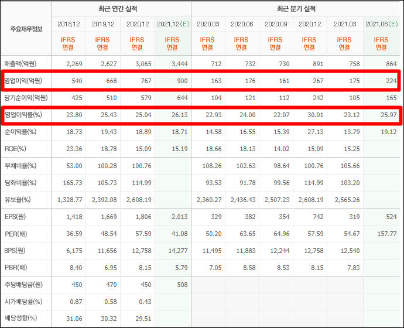
Task: Click the 영업이익(억원) row label
Action: [x=23, y=81]
